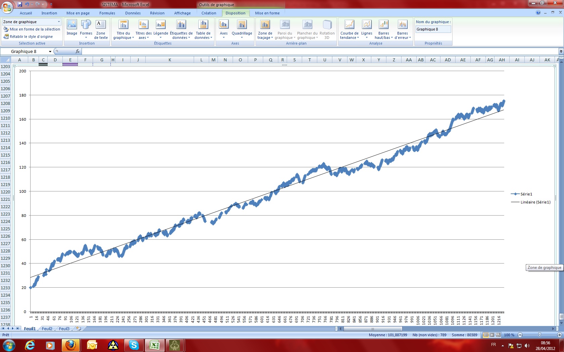Open the Légende options

pyautogui.click(x=161, y=30)
